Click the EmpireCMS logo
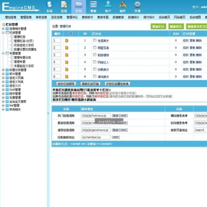 [21, 7]
